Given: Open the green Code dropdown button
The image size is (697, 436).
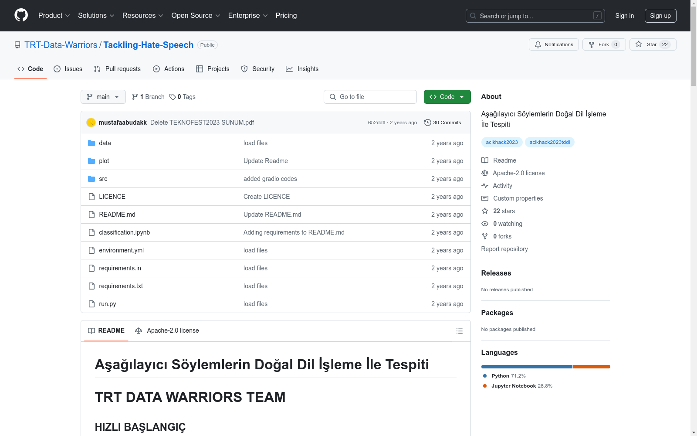Looking at the screenshot, I should pyautogui.click(x=447, y=97).
